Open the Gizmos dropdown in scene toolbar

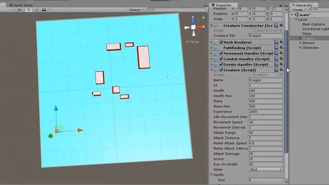(136, 10)
